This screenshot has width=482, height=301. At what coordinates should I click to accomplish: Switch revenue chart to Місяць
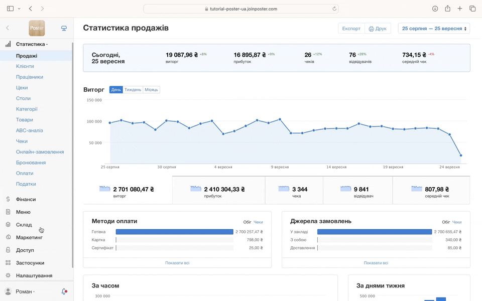point(151,90)
